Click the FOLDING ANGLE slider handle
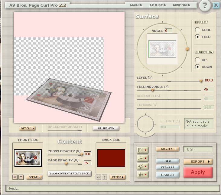Viewport: 221px width, 195px height. click(x=152, y=90)
